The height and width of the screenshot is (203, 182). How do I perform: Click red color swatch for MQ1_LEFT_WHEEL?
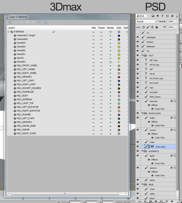(119, 70)
